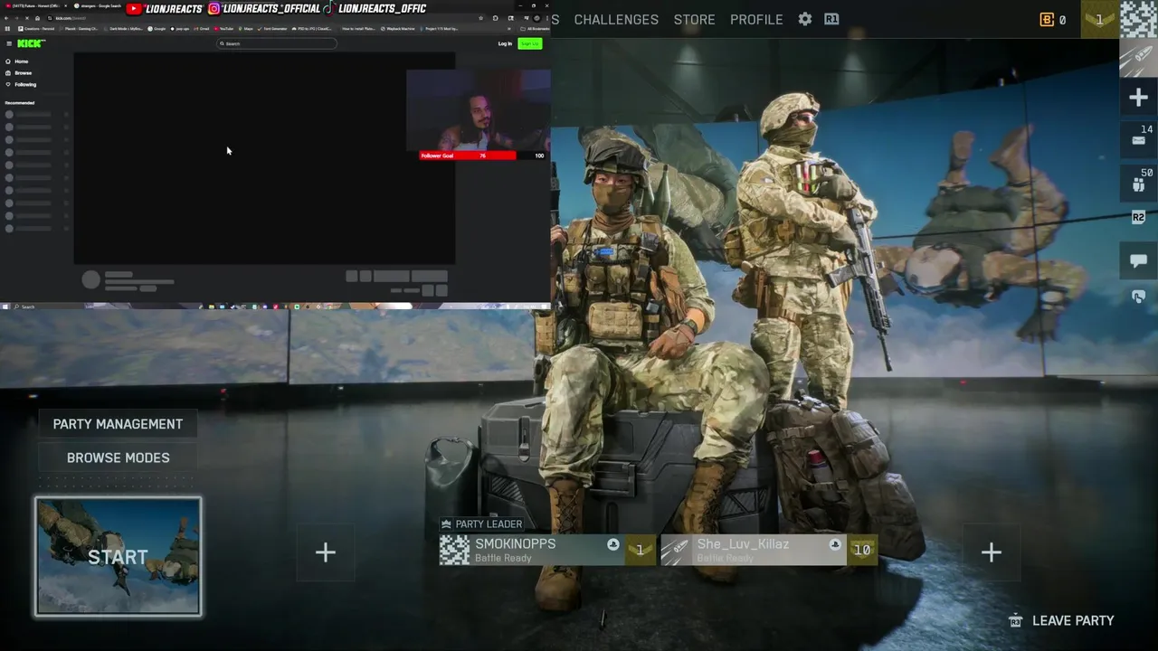
Task: Open Kick hamburger menu
Action: (9, 43)
